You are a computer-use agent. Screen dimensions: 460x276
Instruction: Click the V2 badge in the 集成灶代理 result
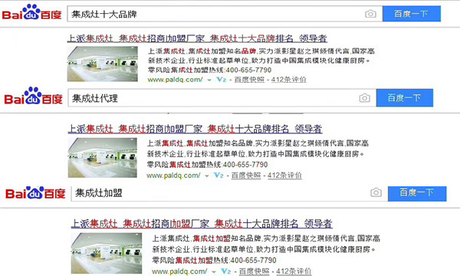click(x=219, y=176)
